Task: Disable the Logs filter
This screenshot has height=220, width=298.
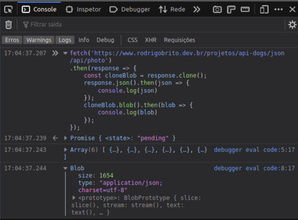Action: point(65,40)
